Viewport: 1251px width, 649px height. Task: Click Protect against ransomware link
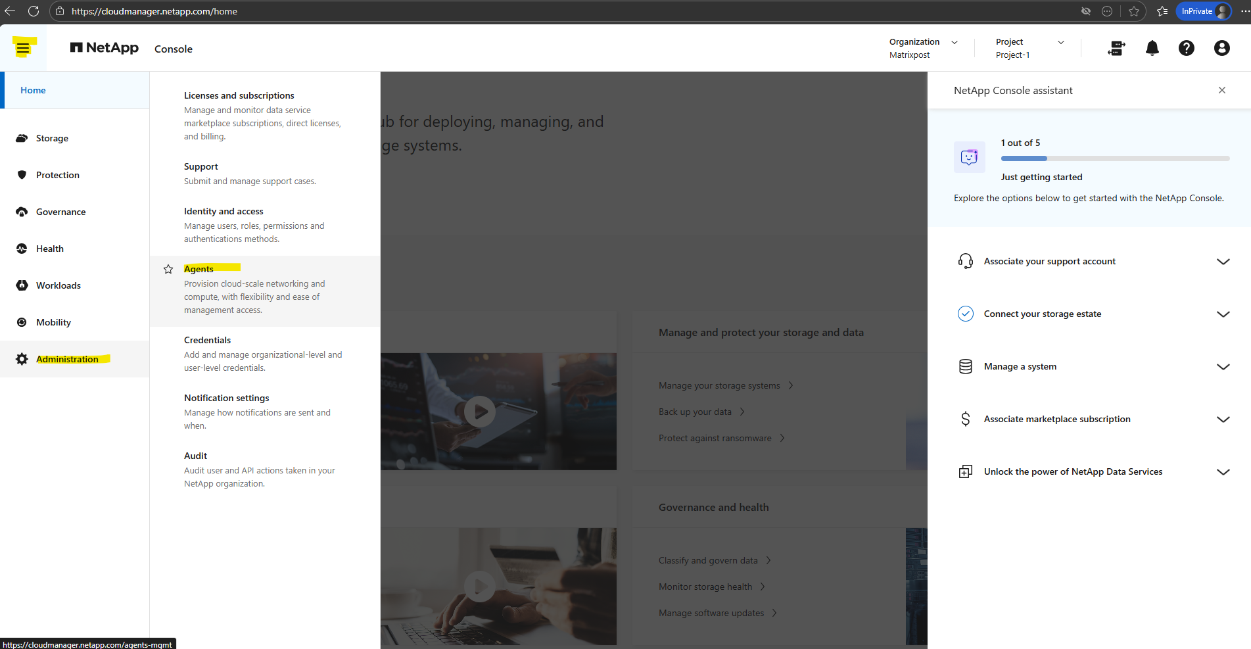tap(722, 438)
